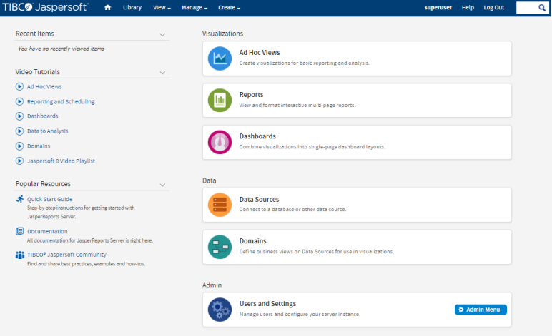Image resolution: width=552 pixels, height=336 pixels.
Task: Open the TIBCO Jaspersoft Community link
Action: 66,255
